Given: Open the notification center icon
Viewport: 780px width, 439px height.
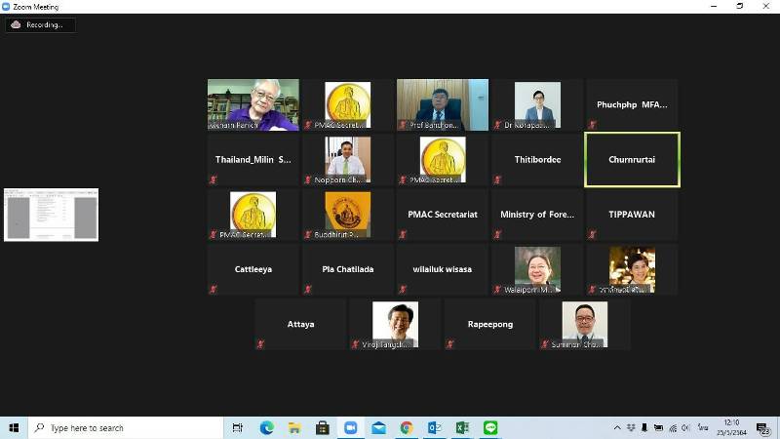Looking at the screenshot, I should point(763,427).
